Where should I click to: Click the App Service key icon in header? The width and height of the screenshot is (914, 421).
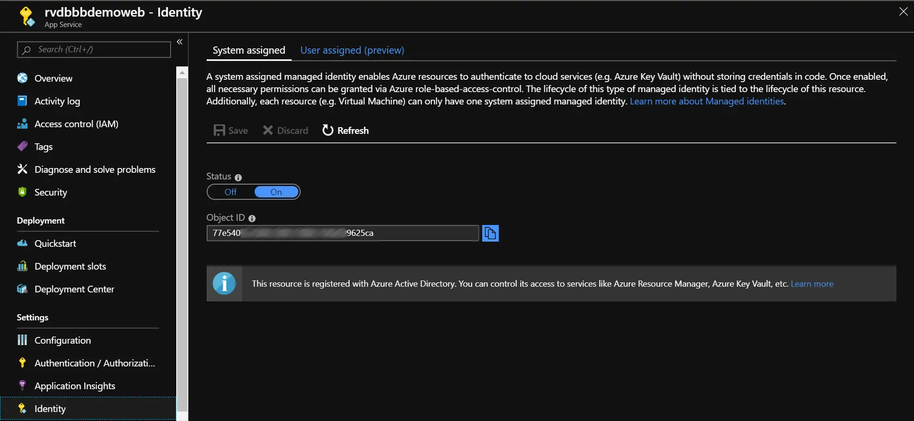click(27, 17)
